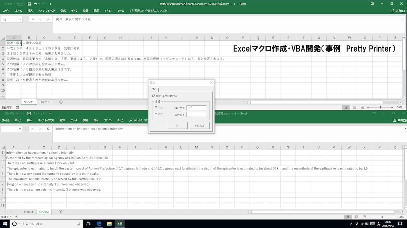Image resolution: width=407 pixels, height=228 pixels.
Task: Open the Windows Start menu
Action: [5, 224]
